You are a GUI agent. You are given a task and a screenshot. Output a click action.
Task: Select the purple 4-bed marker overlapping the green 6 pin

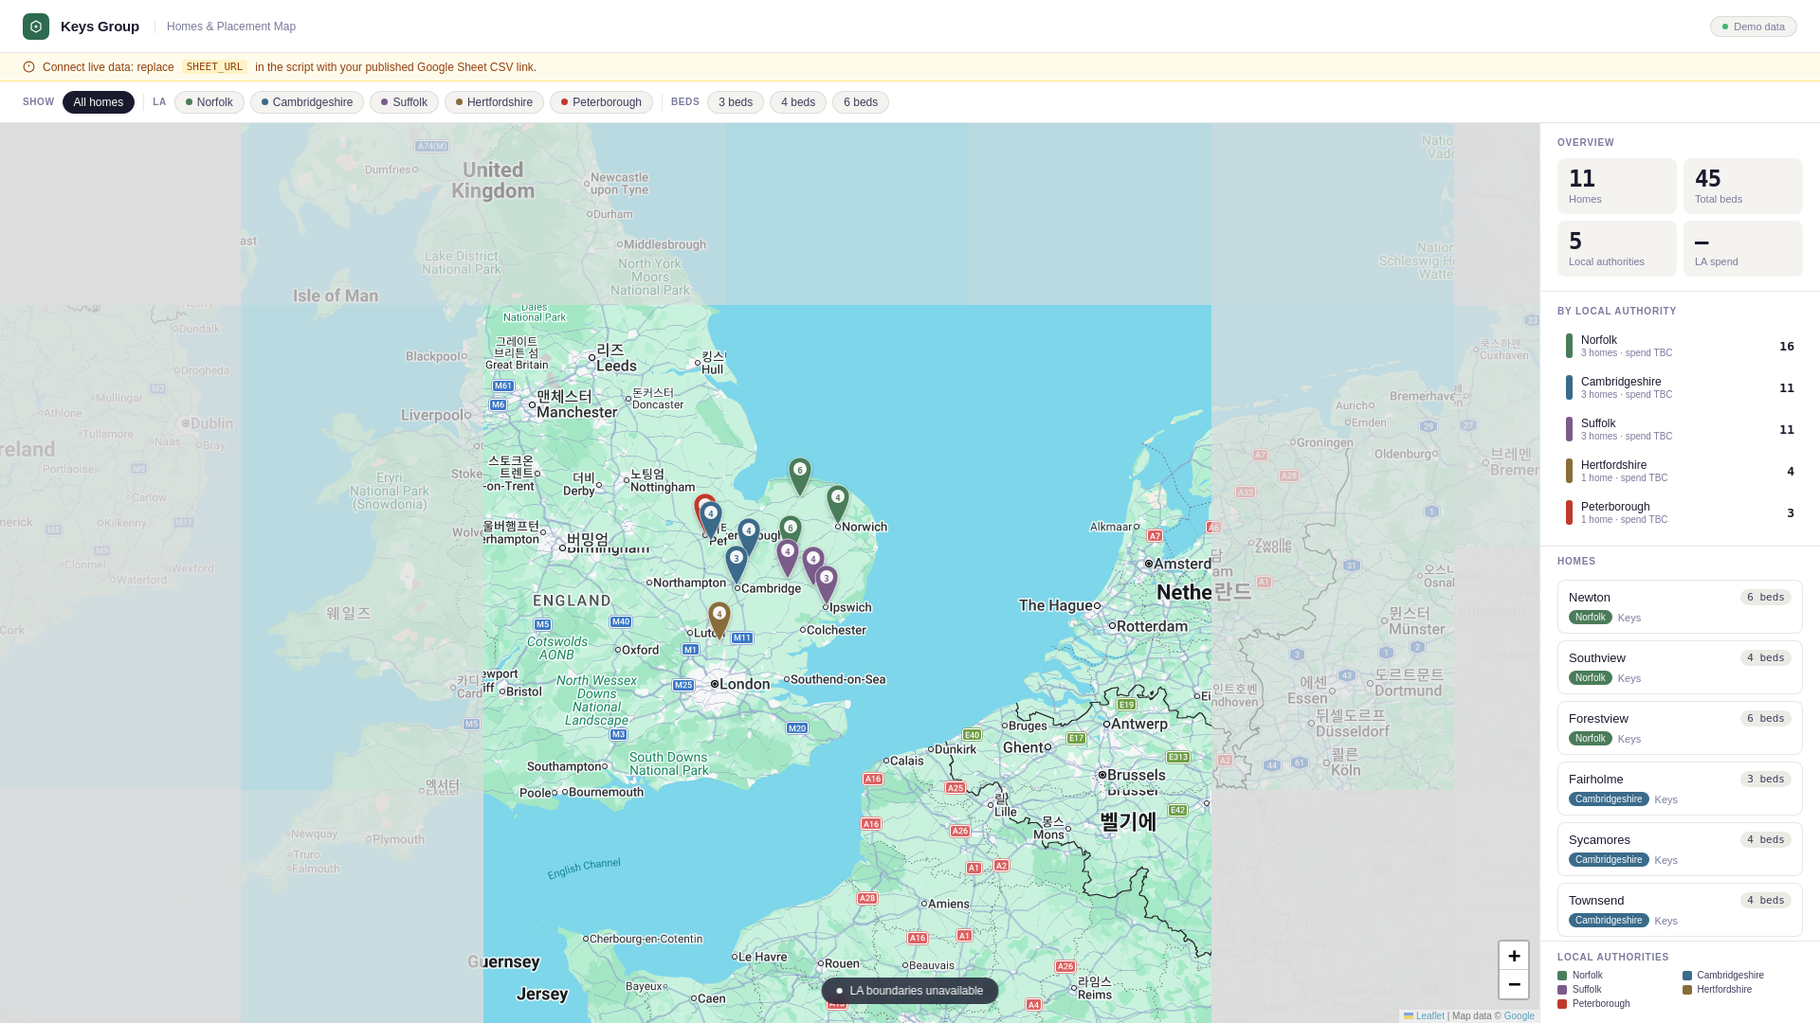(788, 558)
